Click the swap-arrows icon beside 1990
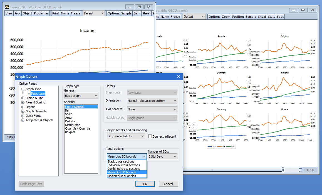The image size is (322, 195). pos(301,170)
